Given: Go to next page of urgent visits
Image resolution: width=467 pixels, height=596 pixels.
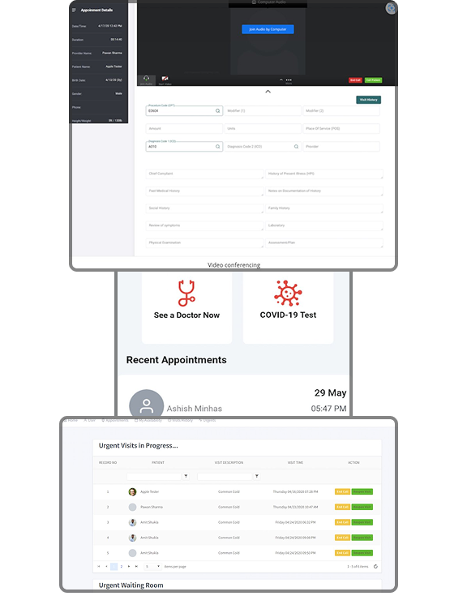Looking at the screenshot, I should click(x=129, y=567).
